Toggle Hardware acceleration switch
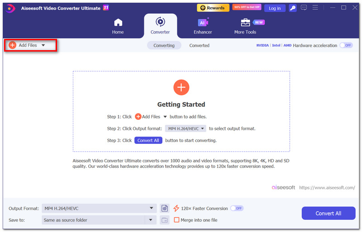Image resolution: width=362 pixels, height=232 pixels. (346, 46)
